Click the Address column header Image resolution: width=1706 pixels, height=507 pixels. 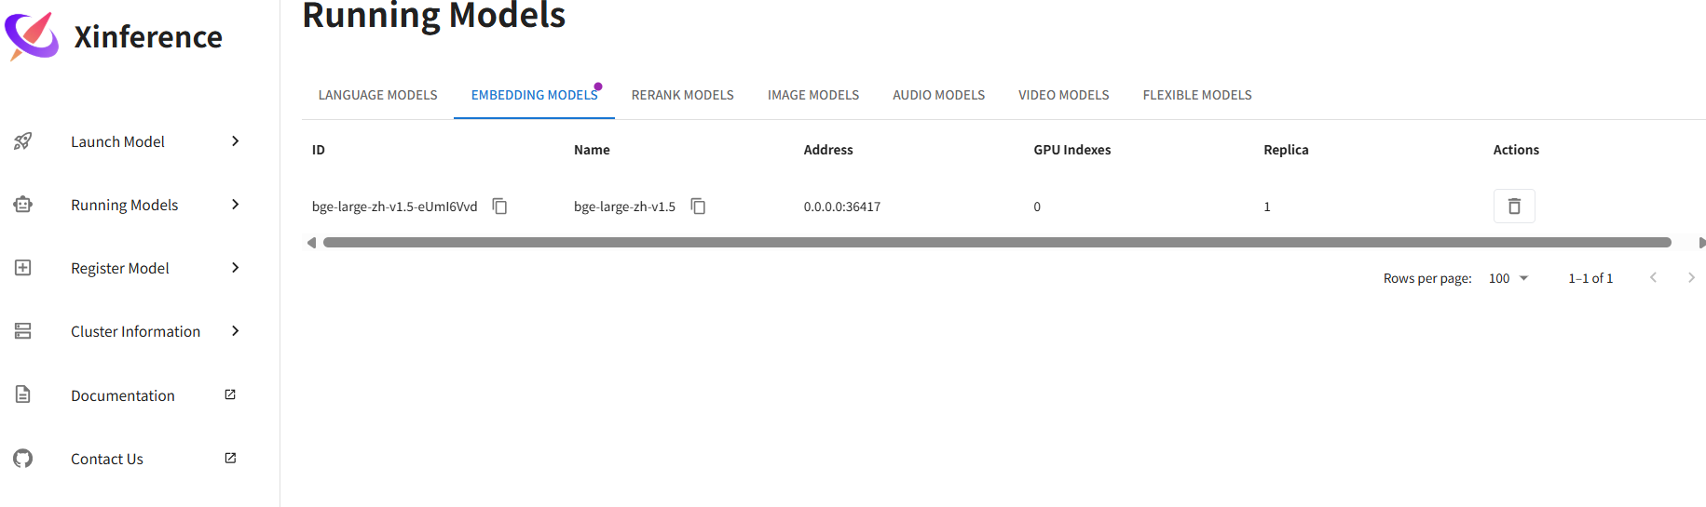pyautogui.click(x=828, y=150)
